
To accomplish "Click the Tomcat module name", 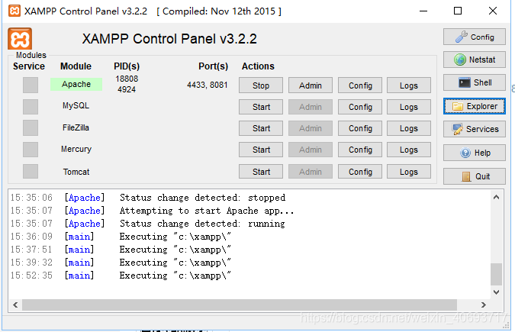I will point(76,172).
